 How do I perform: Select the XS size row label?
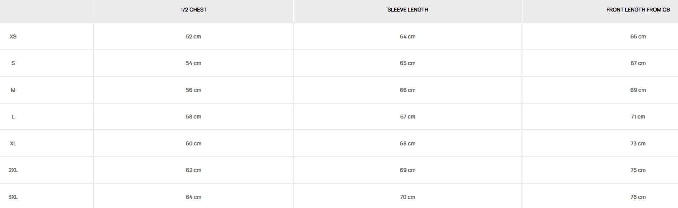(x=13, y=36)
